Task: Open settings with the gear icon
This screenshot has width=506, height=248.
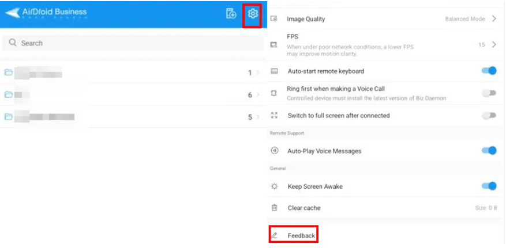Action: pos(252,13)
